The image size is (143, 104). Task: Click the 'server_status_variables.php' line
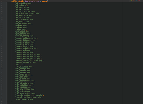pyautogui.click(x=29, y=61)
